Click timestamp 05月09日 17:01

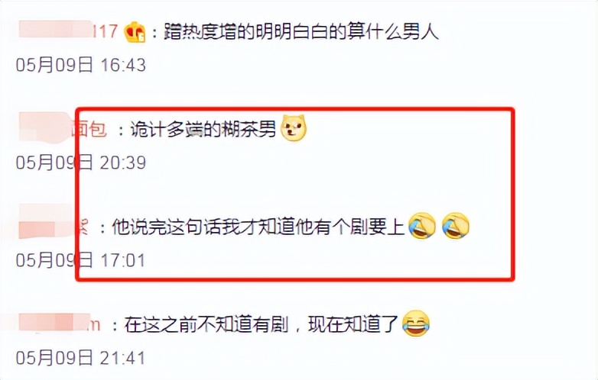81,260
